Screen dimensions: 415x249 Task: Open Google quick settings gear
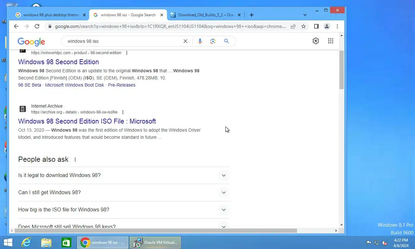click(316, 41)
